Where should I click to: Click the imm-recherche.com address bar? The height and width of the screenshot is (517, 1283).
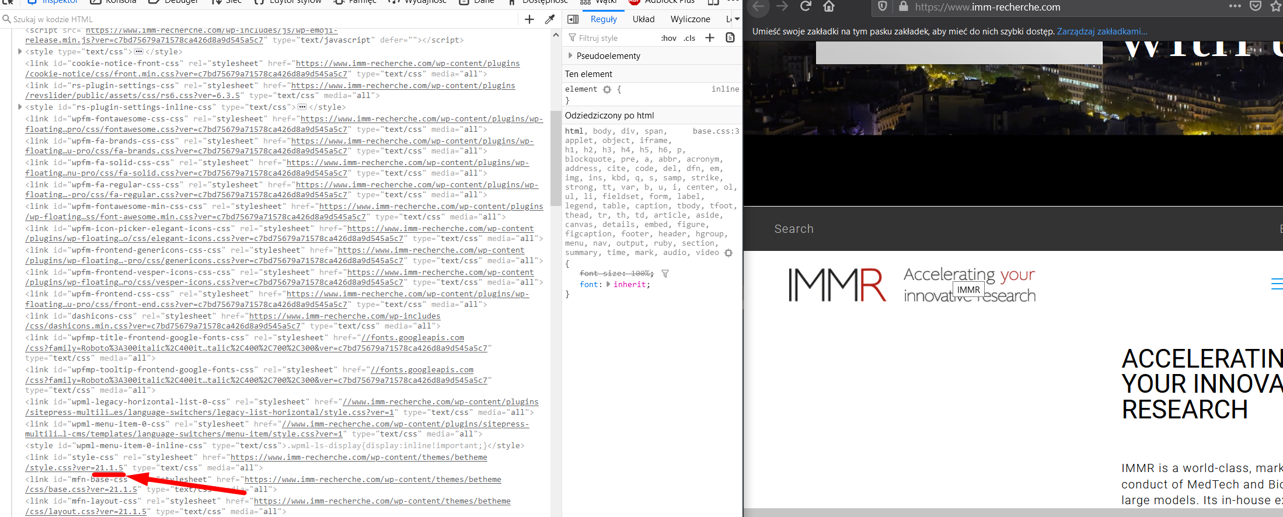988,7
